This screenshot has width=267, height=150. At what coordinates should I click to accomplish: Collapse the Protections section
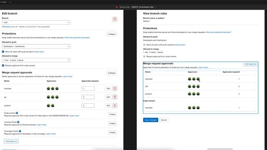(x=112, y=34)
